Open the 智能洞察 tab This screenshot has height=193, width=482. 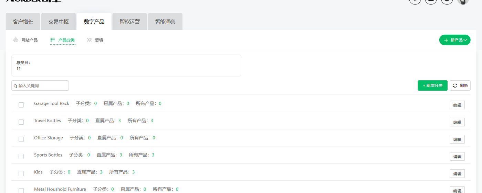pyautogui.click(x=165, y=22)
